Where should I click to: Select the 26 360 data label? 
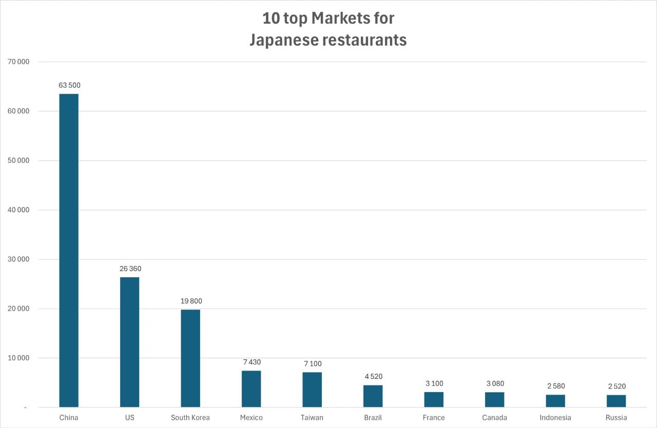[x=130, y=269]
